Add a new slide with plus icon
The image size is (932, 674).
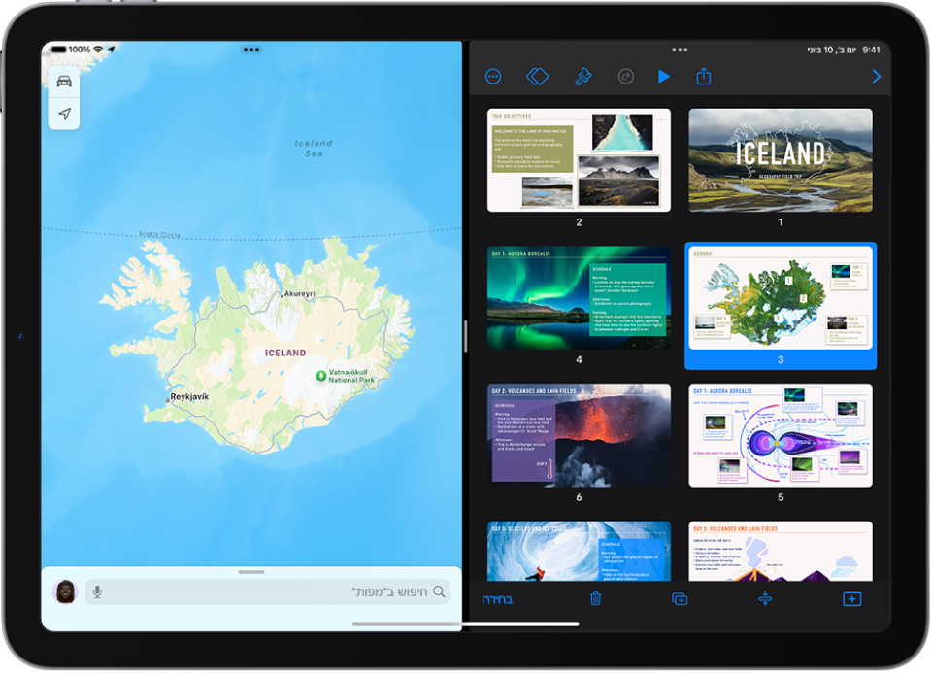pos(852,598)
